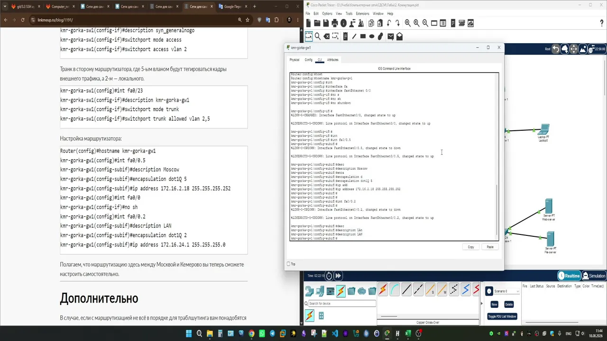Toggle the Top checkbox in router window

(288, 264)
